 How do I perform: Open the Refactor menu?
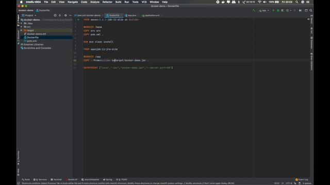point(107,2)
